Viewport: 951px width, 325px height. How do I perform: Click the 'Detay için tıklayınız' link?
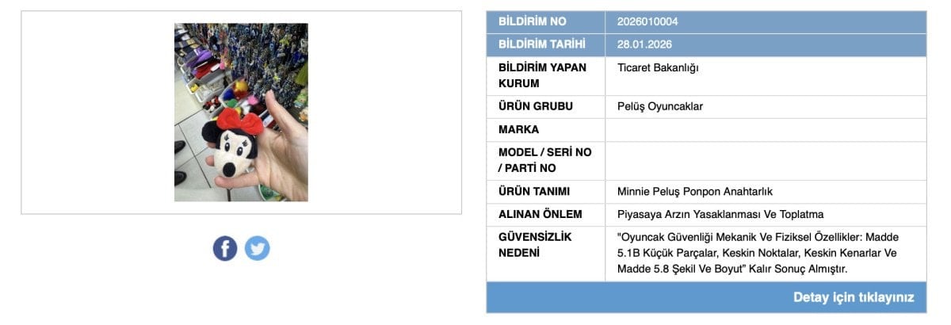pos(854,297)
